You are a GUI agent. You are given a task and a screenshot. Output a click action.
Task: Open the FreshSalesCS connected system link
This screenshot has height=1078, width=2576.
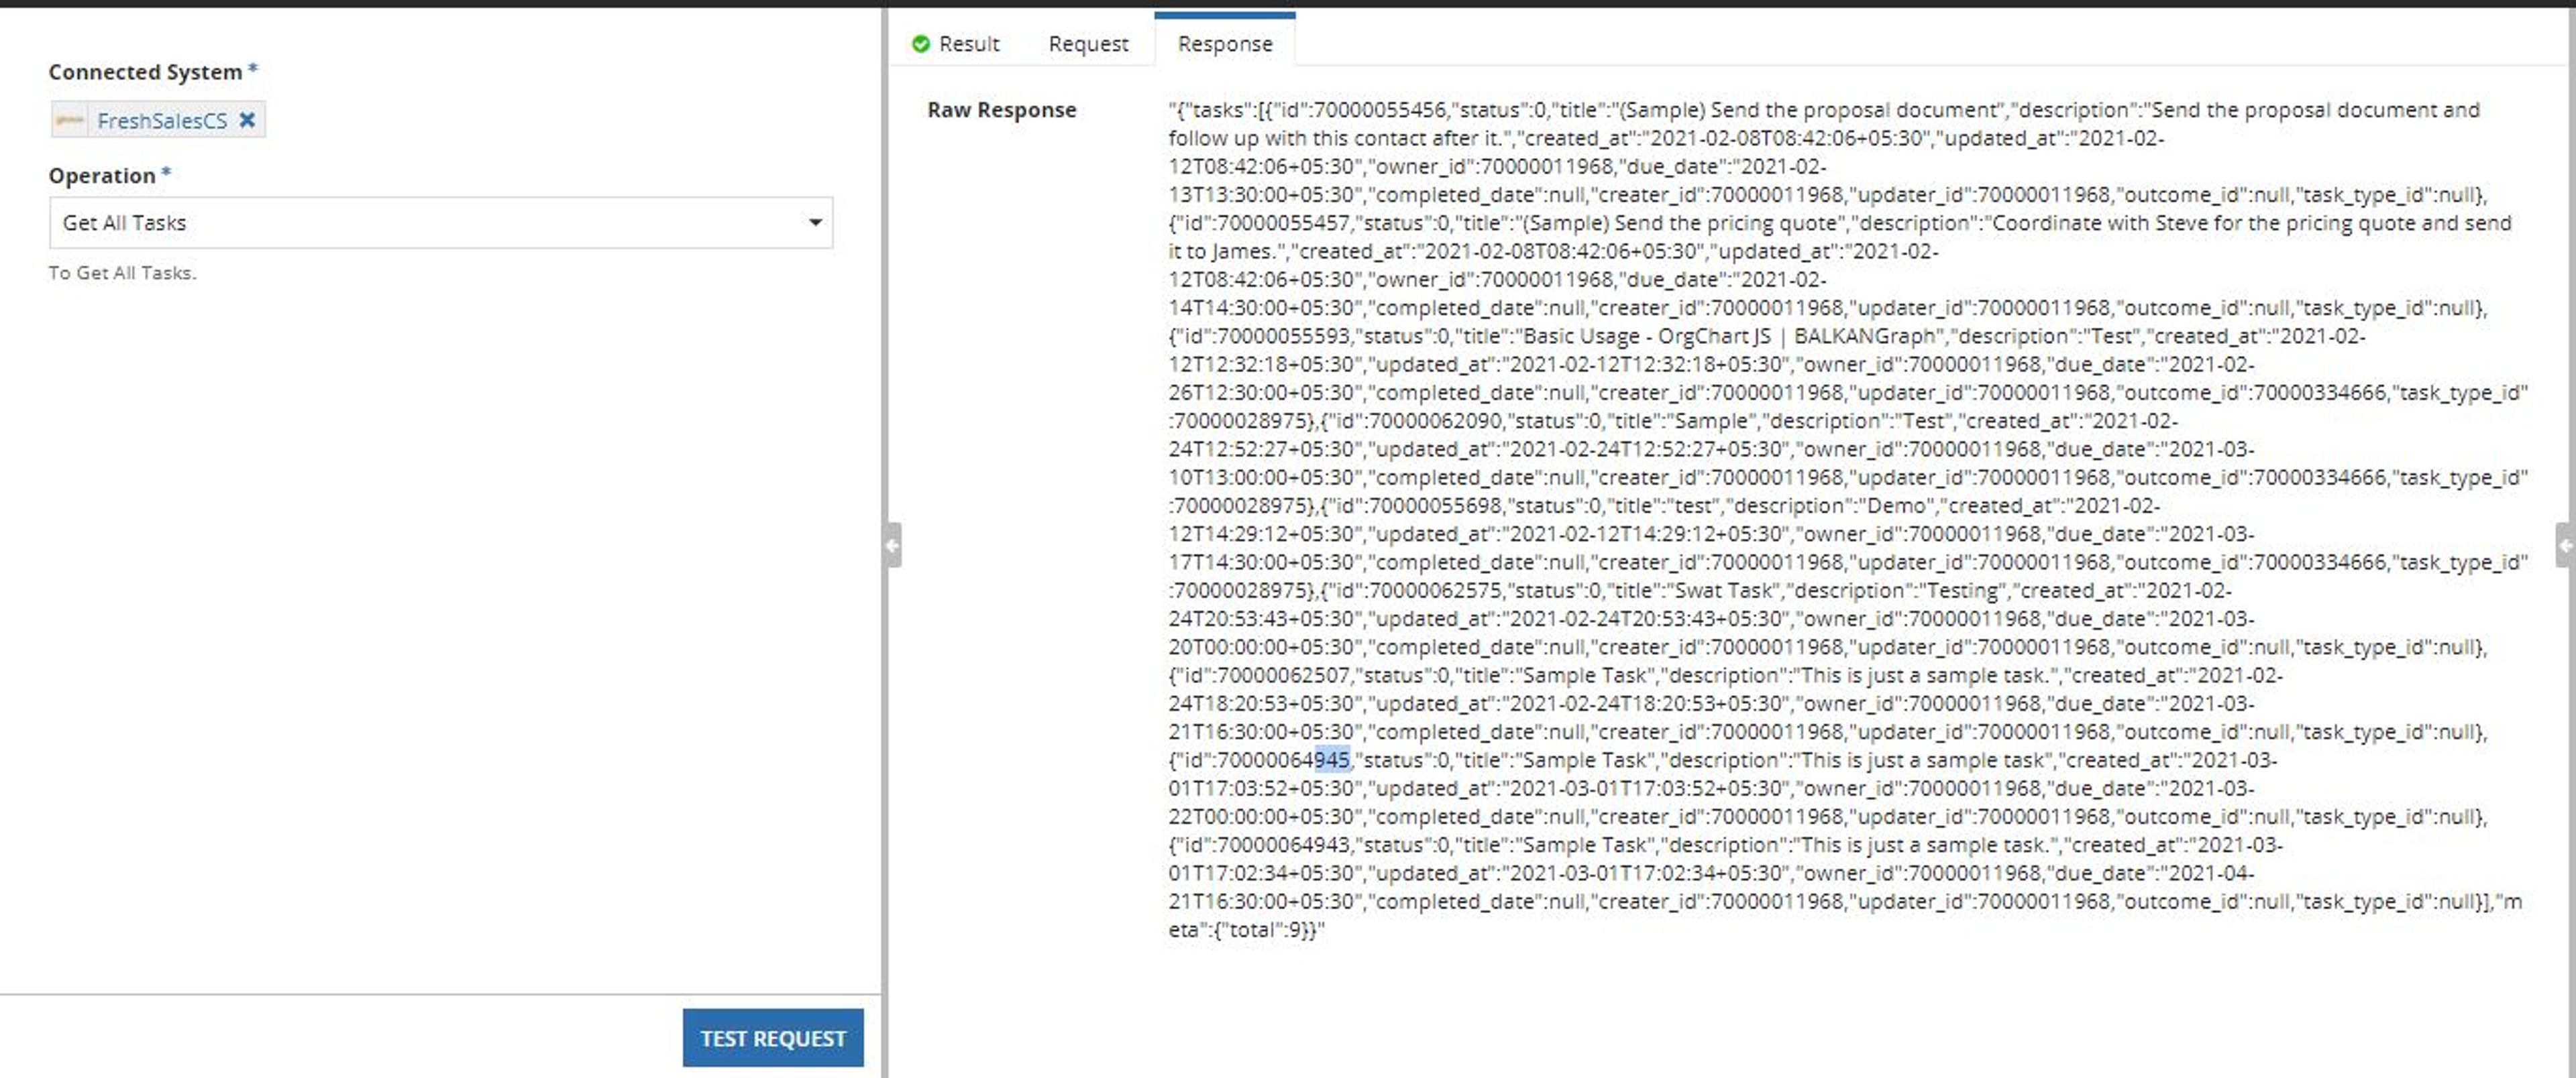162,121
